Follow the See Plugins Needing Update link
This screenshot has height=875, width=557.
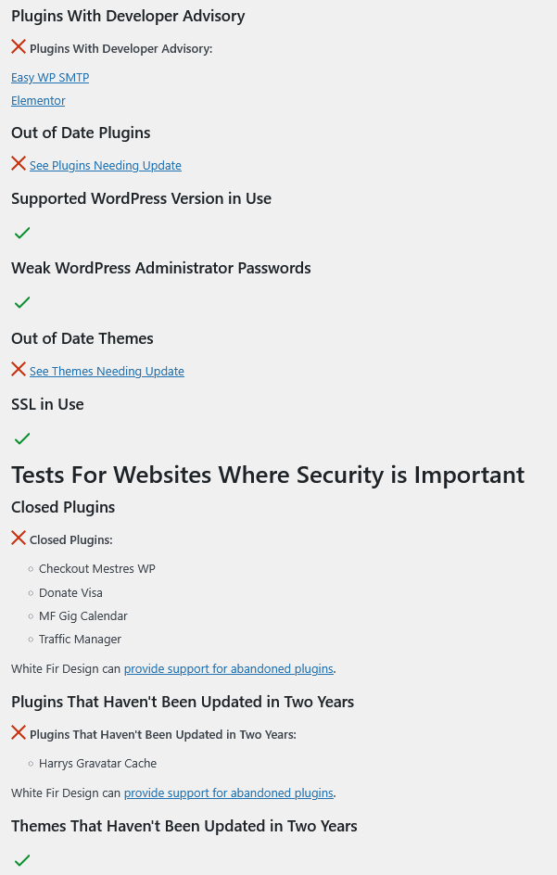(106, 166)
